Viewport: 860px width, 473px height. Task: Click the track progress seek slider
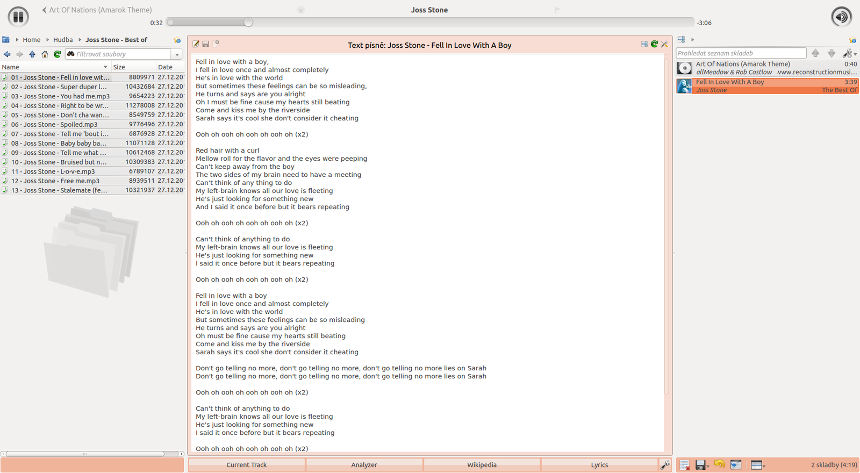pos(430,22)
